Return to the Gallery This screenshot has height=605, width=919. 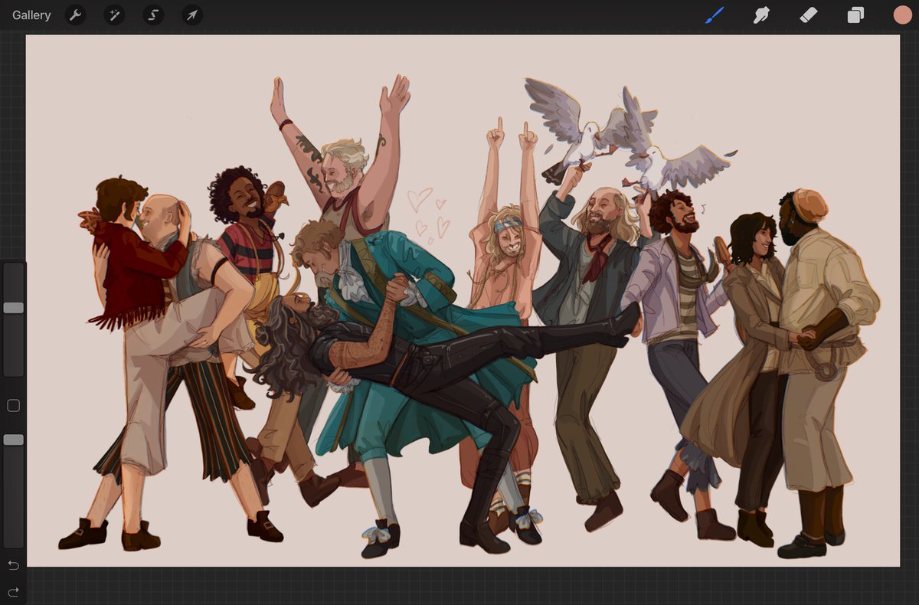tap(31, 15)
